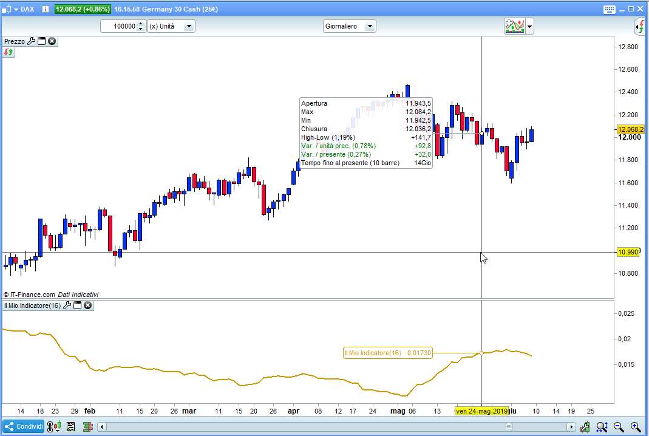Zoom in with the plus magnifier

click(636, 426)
